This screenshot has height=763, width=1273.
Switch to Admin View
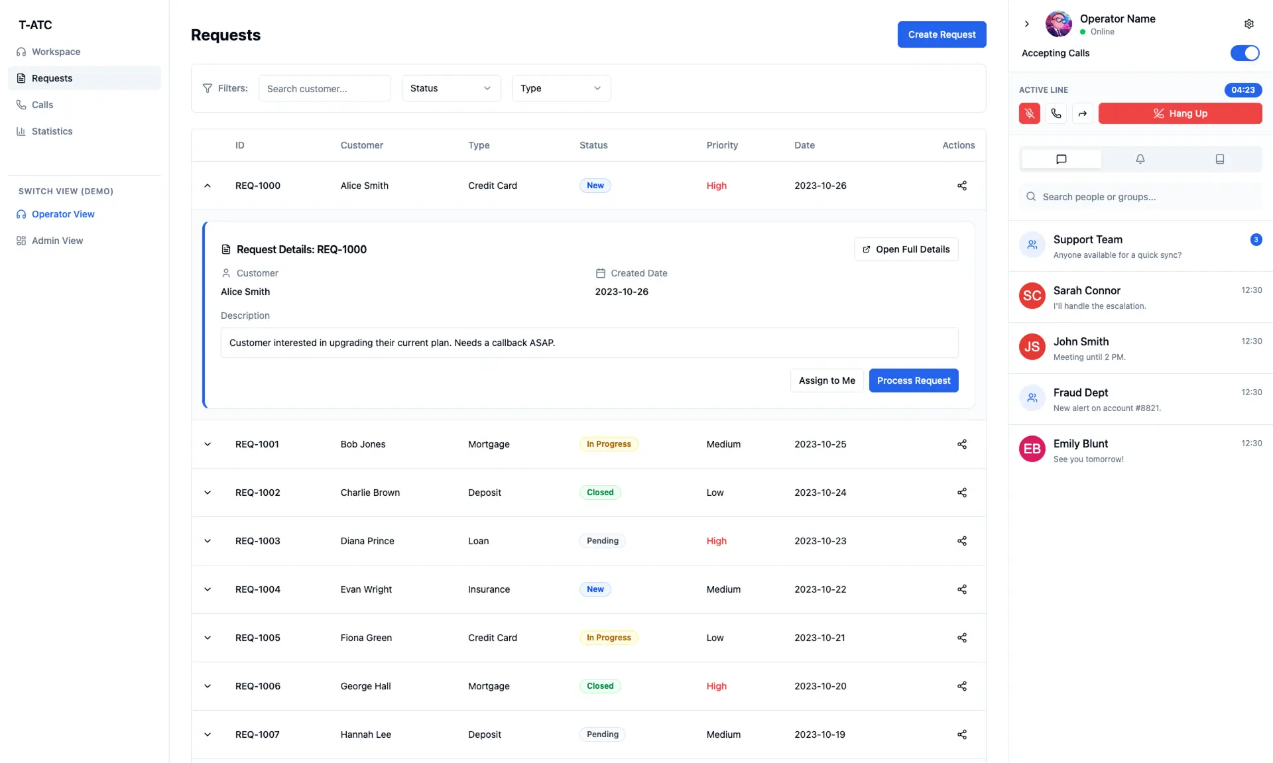[x=57, y=241]
